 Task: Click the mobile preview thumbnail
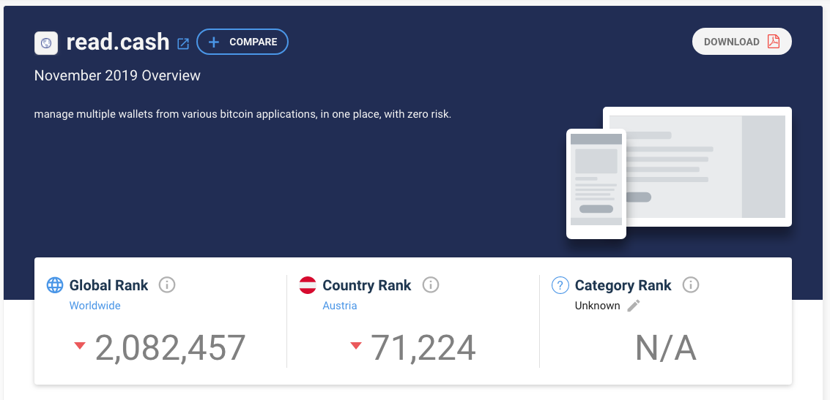pyautogui.click(x=596, y=184)
